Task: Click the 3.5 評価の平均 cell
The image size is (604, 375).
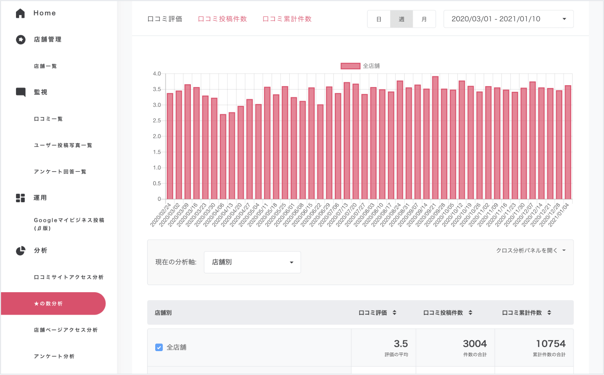Action: coord(384,348)
